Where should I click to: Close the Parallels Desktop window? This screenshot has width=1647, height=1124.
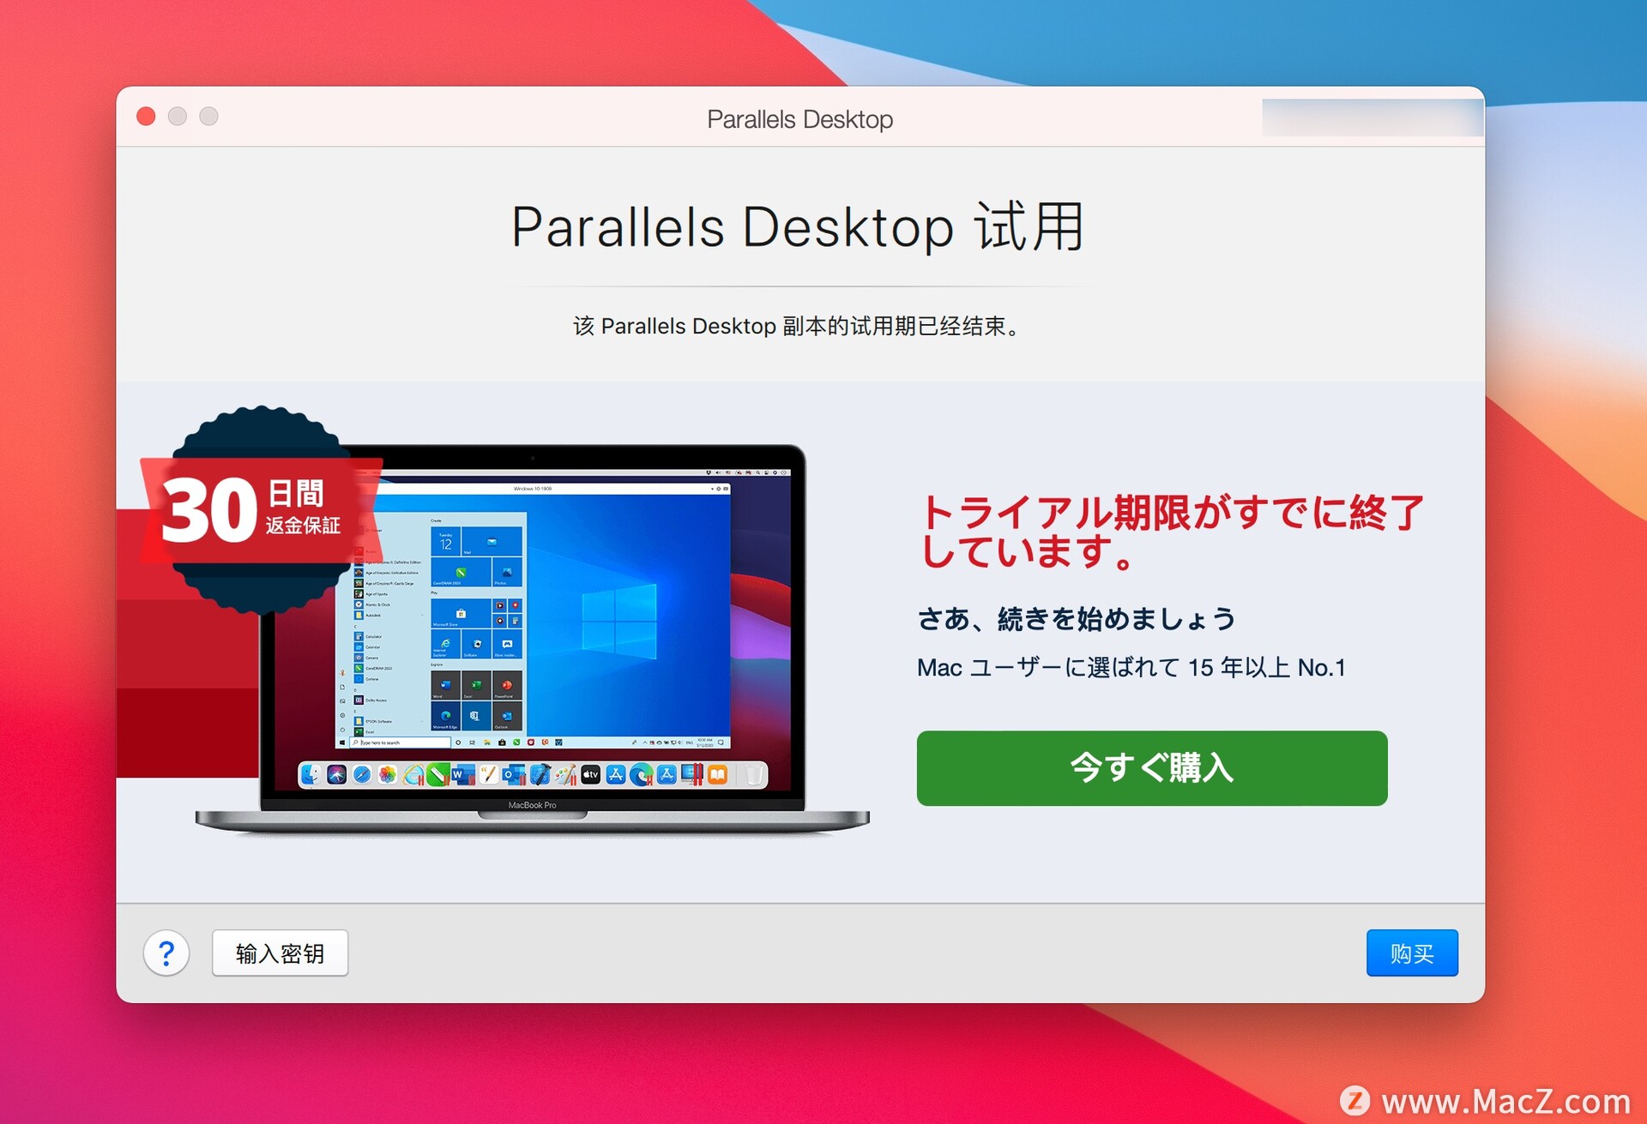[147, 117]
